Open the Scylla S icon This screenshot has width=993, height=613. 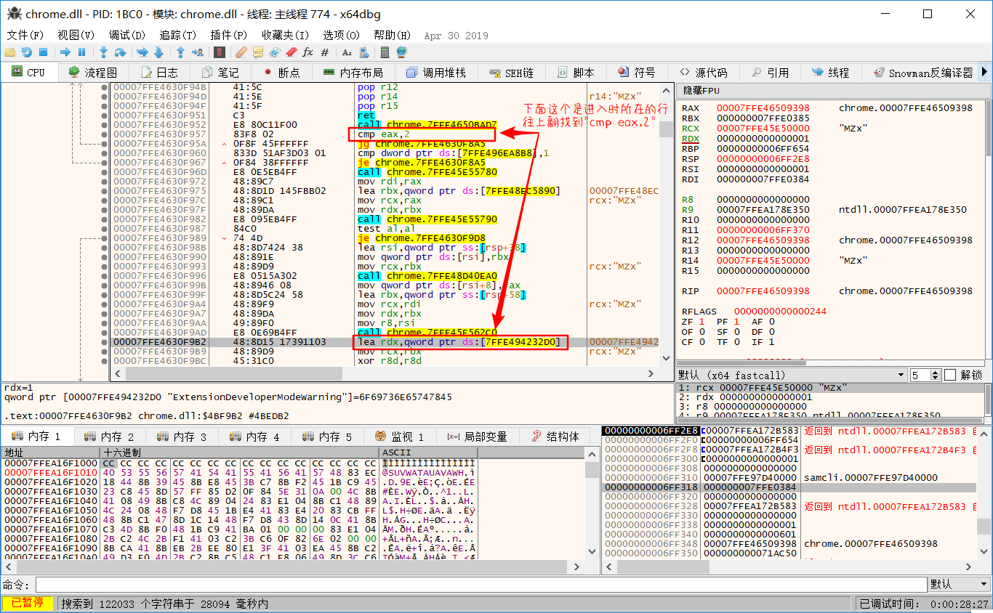[219, 52]
